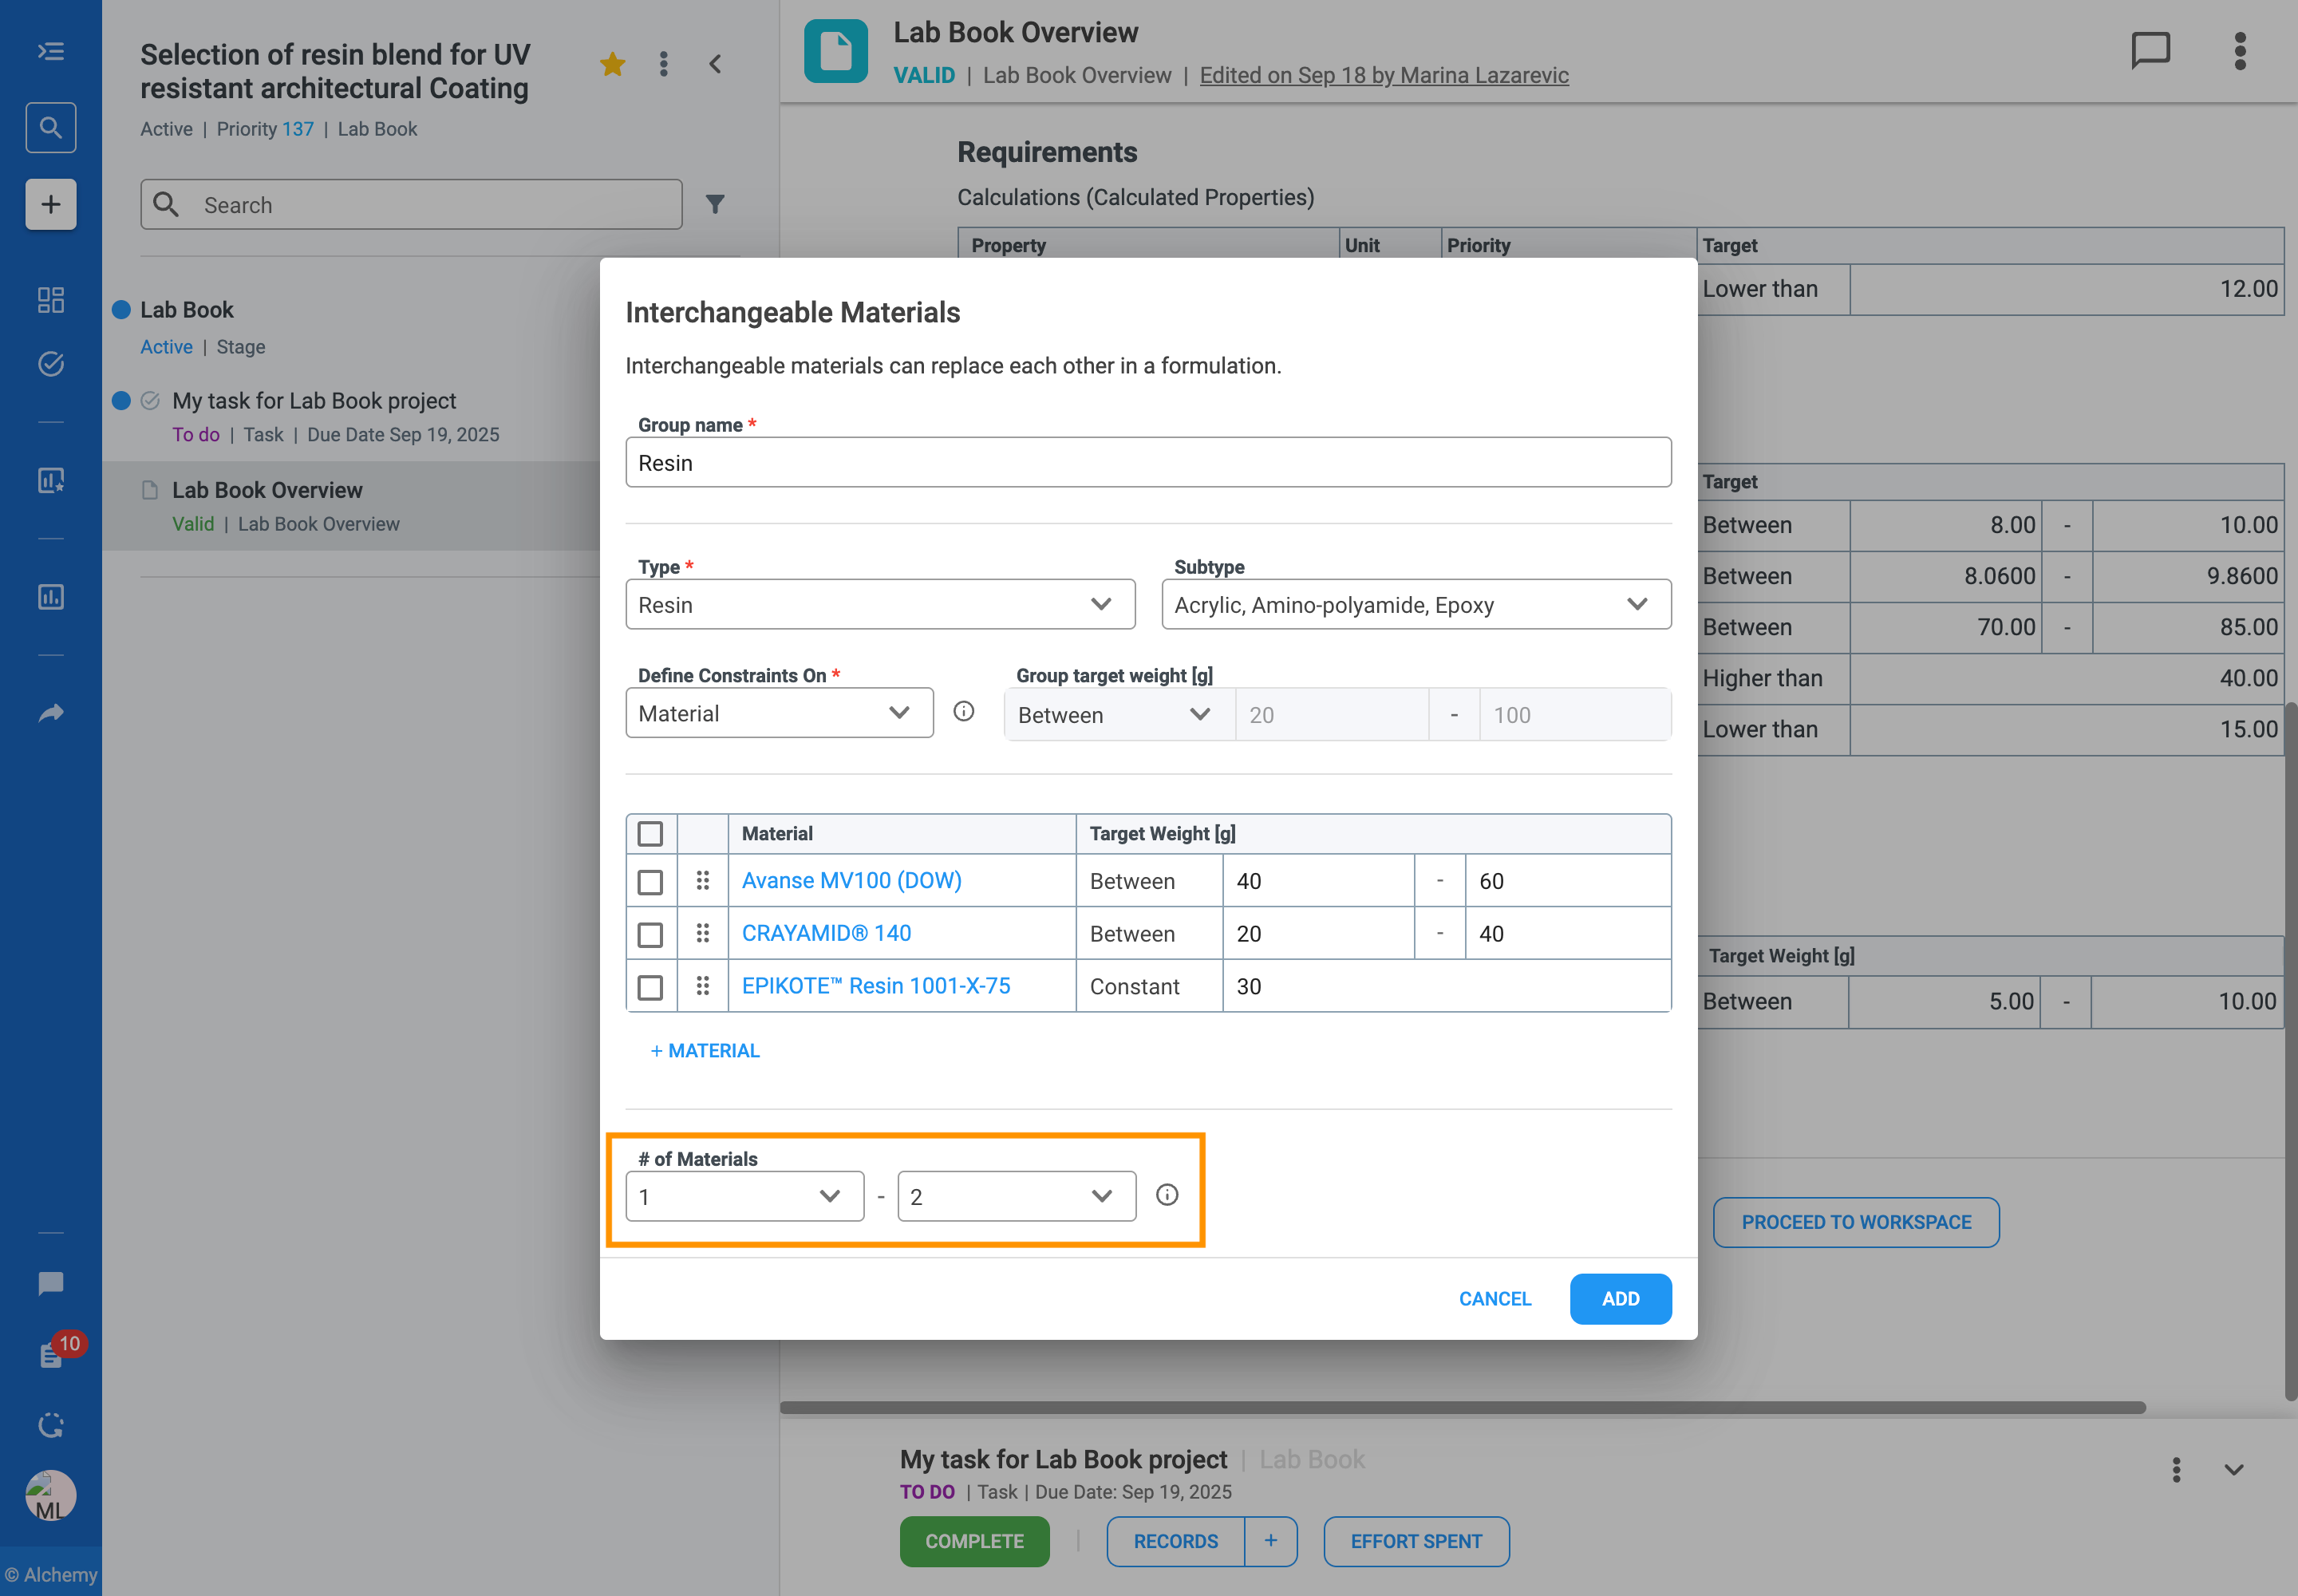Click the ADD button
This screenshot has height=1596, width=2298.
tap(1620, 1298)
